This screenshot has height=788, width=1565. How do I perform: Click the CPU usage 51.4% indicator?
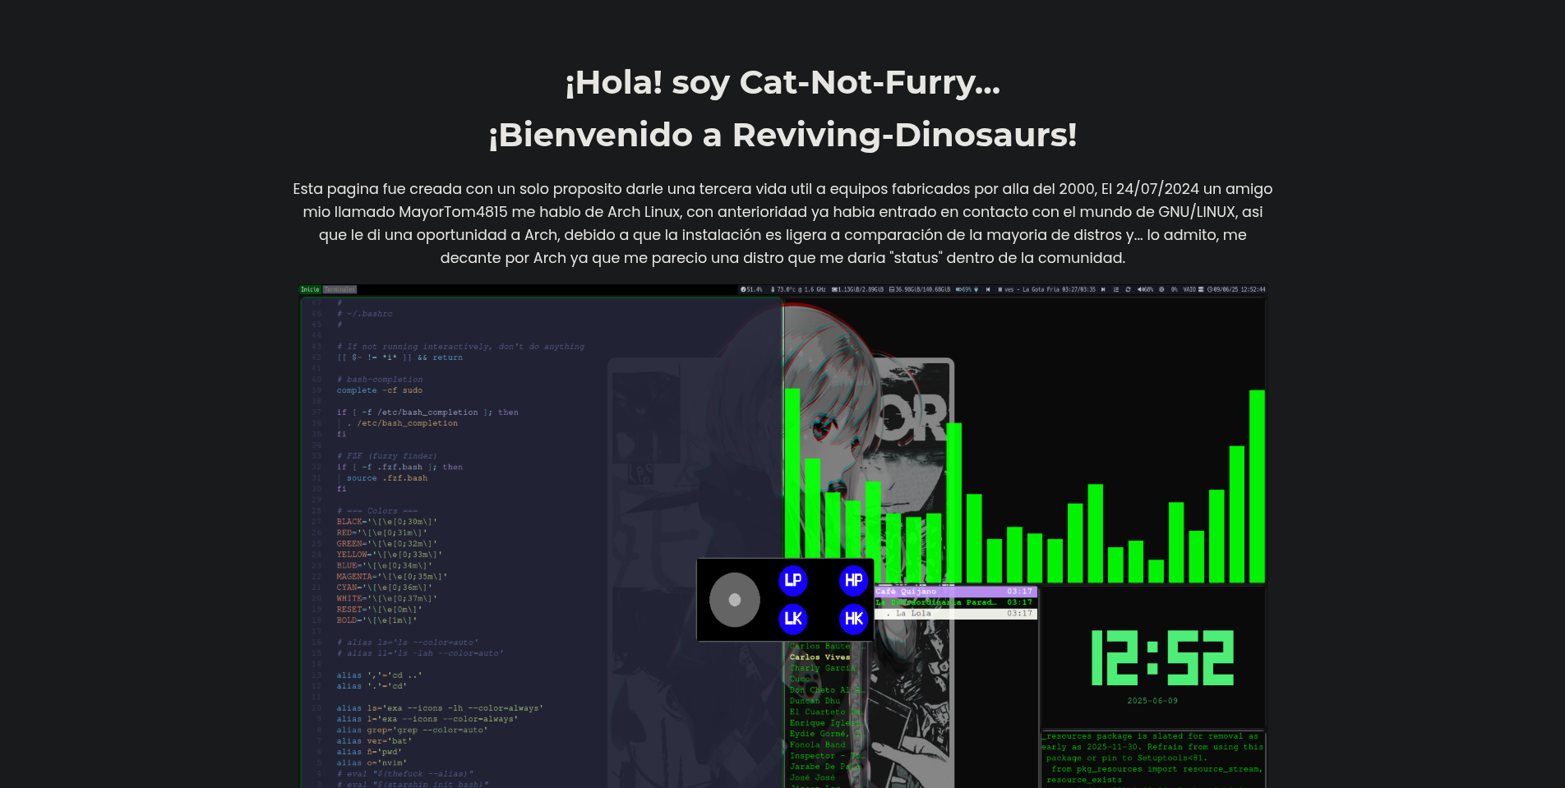(751, 289)
